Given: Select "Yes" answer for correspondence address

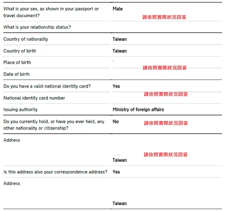Looking at the screenshot, I should (116, 172).
